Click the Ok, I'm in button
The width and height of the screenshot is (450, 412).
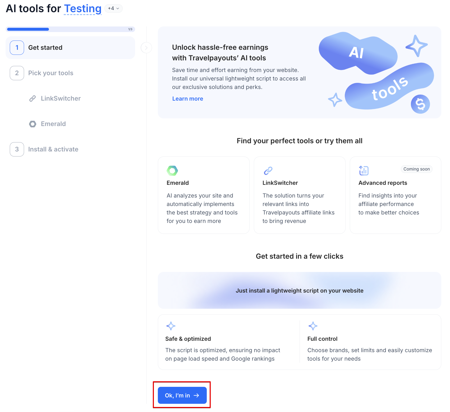(182, 395)
